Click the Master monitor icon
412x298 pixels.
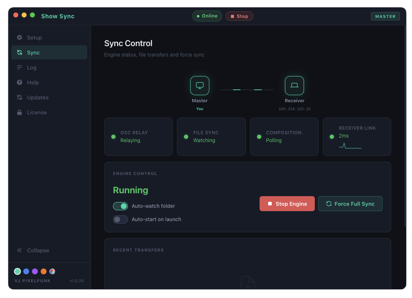[x=200, y=86]
